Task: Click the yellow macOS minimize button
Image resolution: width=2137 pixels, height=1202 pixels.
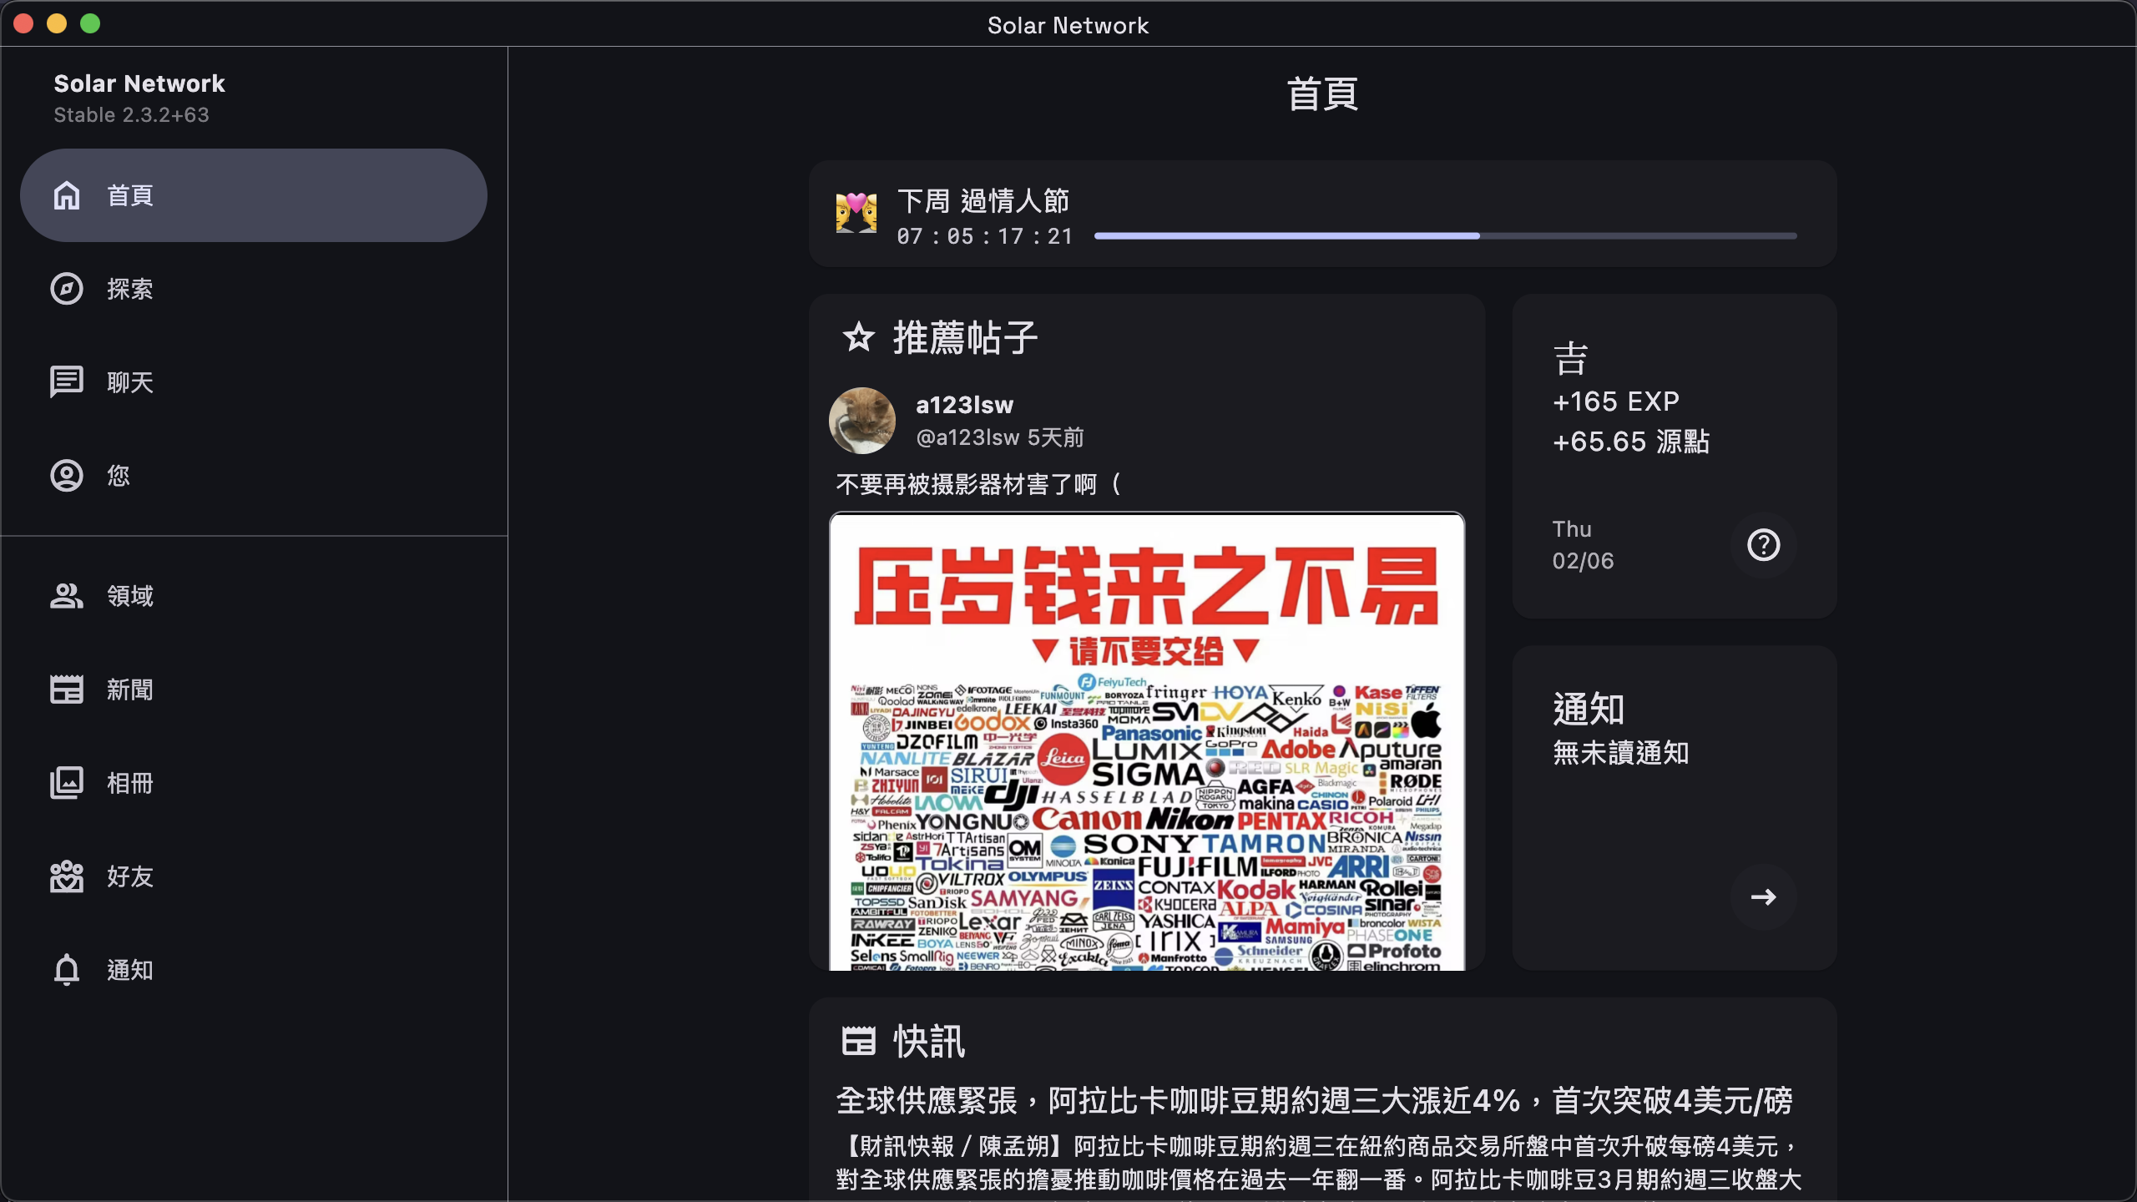Action: (x=57, y=23)
